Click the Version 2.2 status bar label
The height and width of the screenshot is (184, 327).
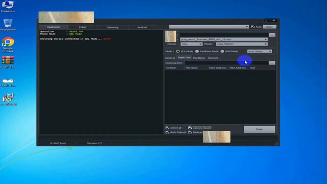pyautogui.click(x=95, y=143)
